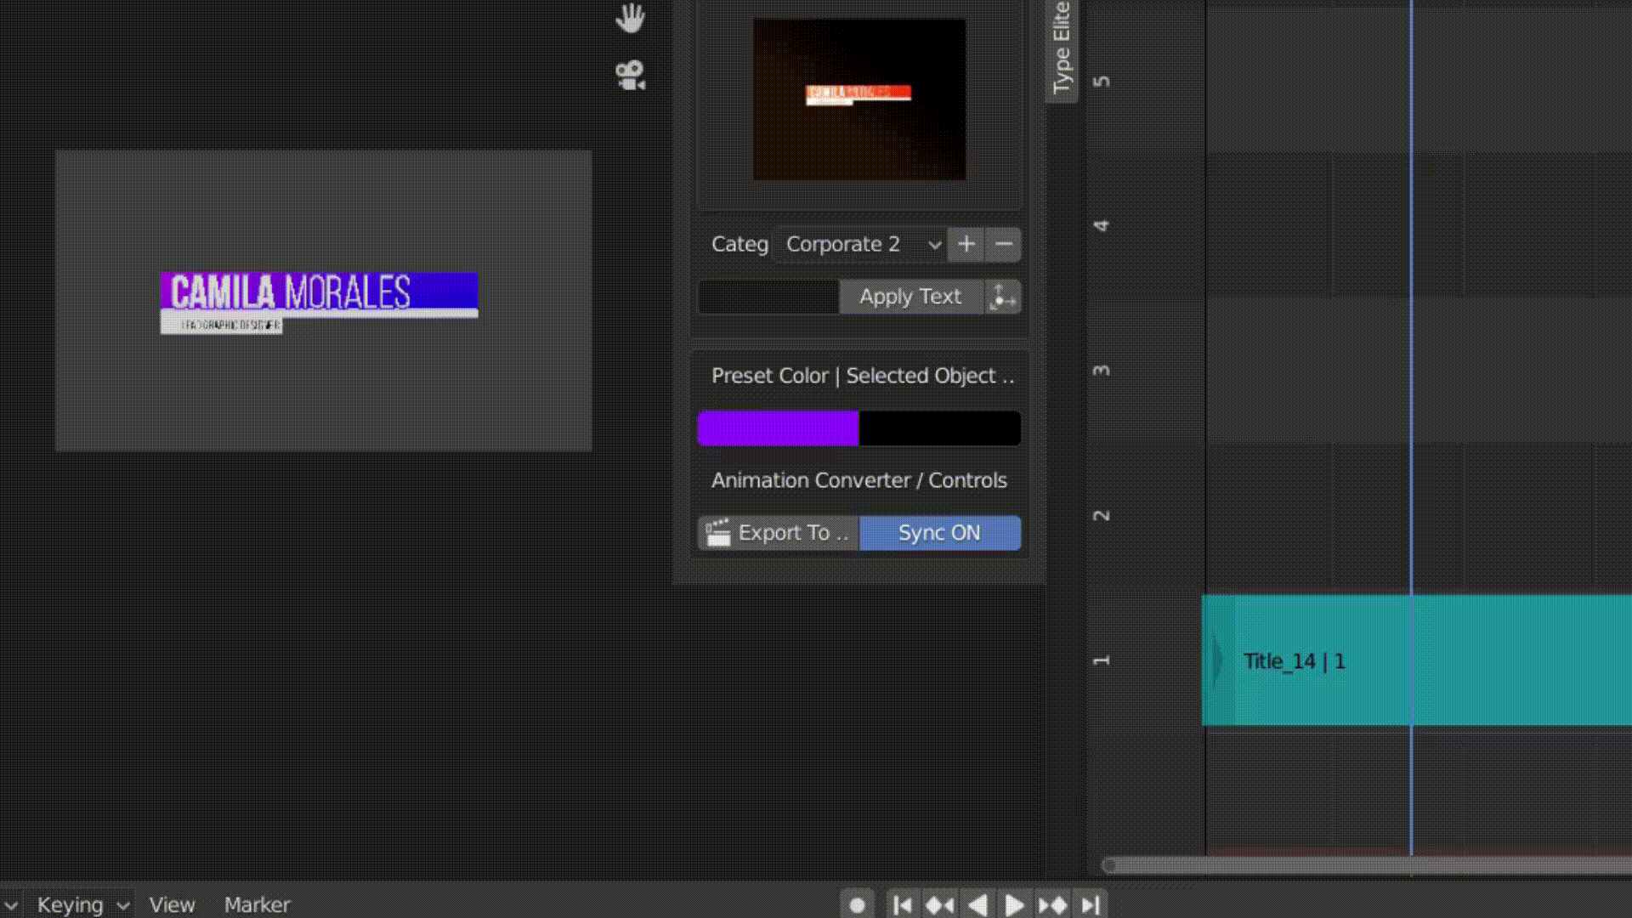Jump to the next keyframe
This screenshot has width=1632, height=918.
[x=1052, y=905]
